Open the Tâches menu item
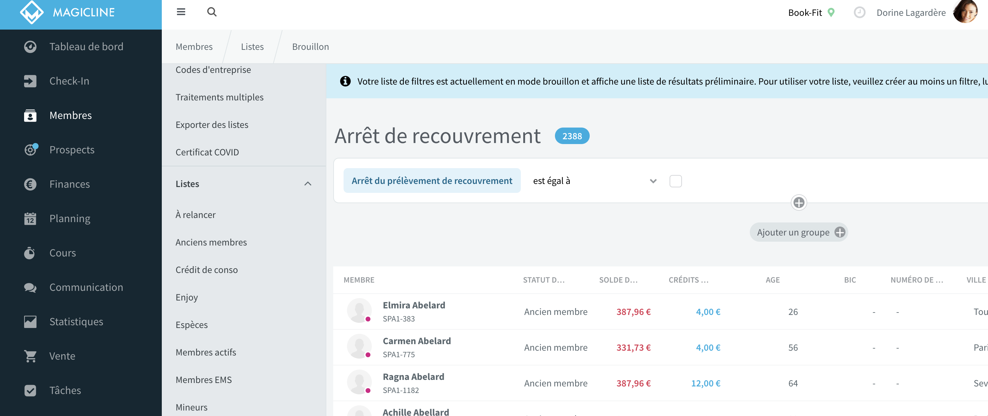Viewport: 988px width, 416px height. [x=81, y=390]
